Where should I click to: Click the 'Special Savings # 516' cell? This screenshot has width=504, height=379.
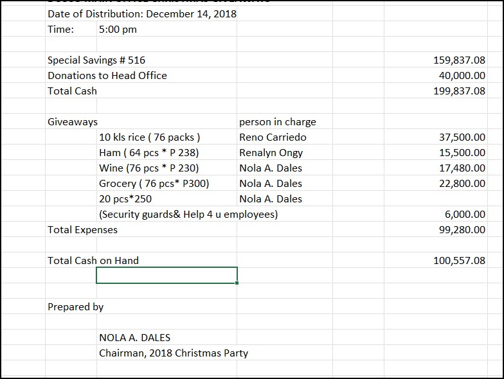(96, 60)
